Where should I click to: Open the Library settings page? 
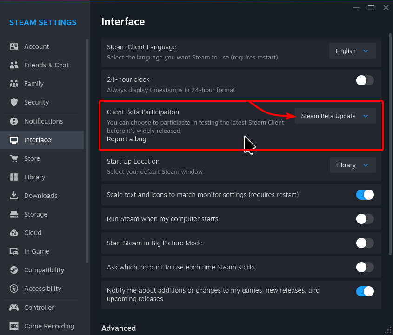(42, 177)
